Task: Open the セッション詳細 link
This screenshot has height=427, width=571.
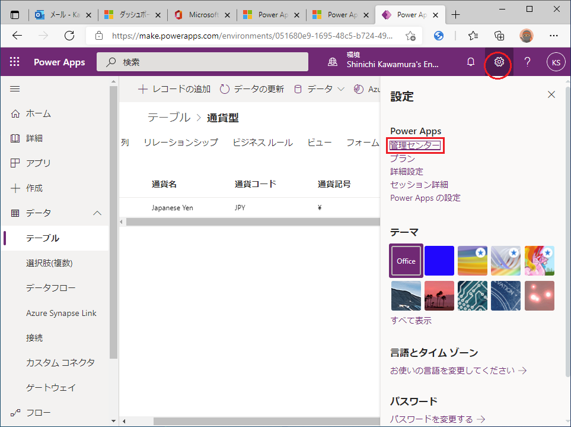Action: [419, 185]
